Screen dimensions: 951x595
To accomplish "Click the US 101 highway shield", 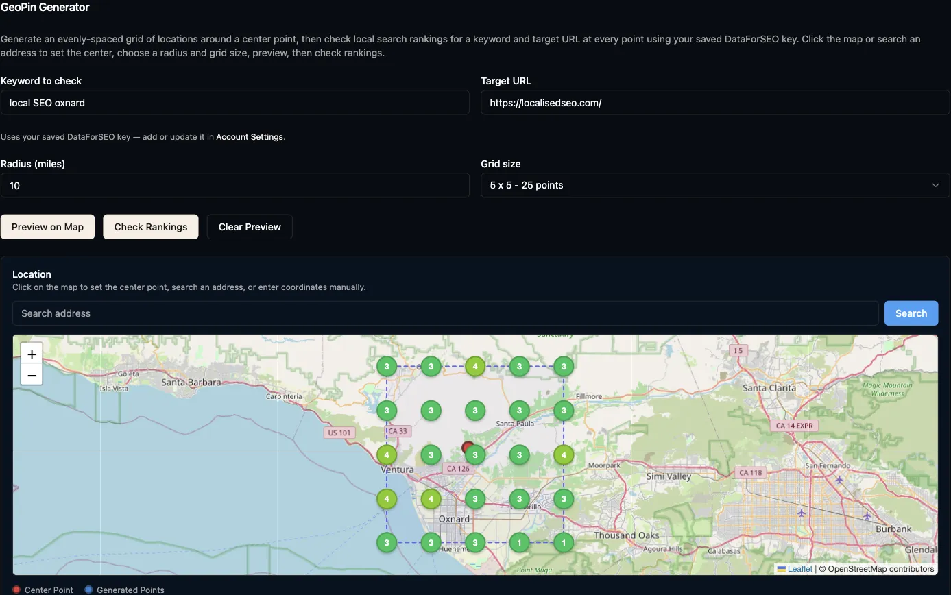I will tap(339, 433).
